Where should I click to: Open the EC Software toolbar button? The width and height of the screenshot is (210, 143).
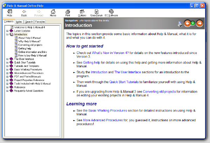tap(111, 13)
